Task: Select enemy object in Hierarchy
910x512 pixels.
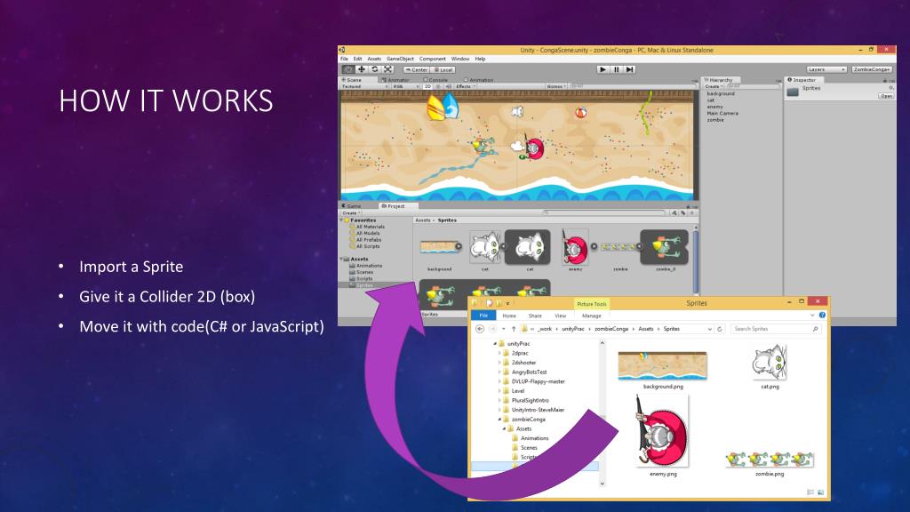Action: point(715,107)
